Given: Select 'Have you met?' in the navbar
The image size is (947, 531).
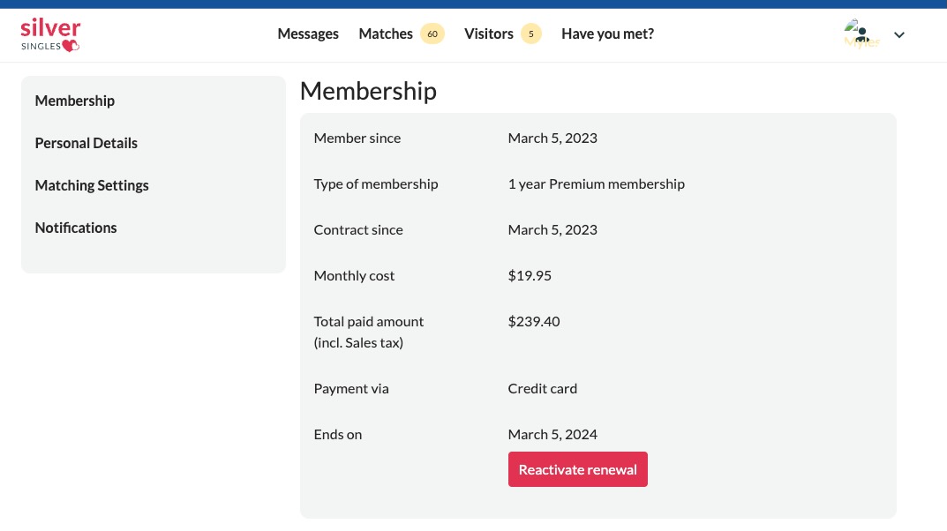Looking at the screenshot, I should tap(607, 34).
